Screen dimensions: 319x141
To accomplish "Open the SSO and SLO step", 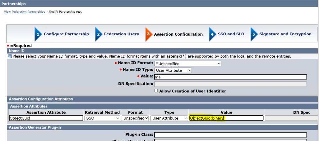I will coord(231,34).
